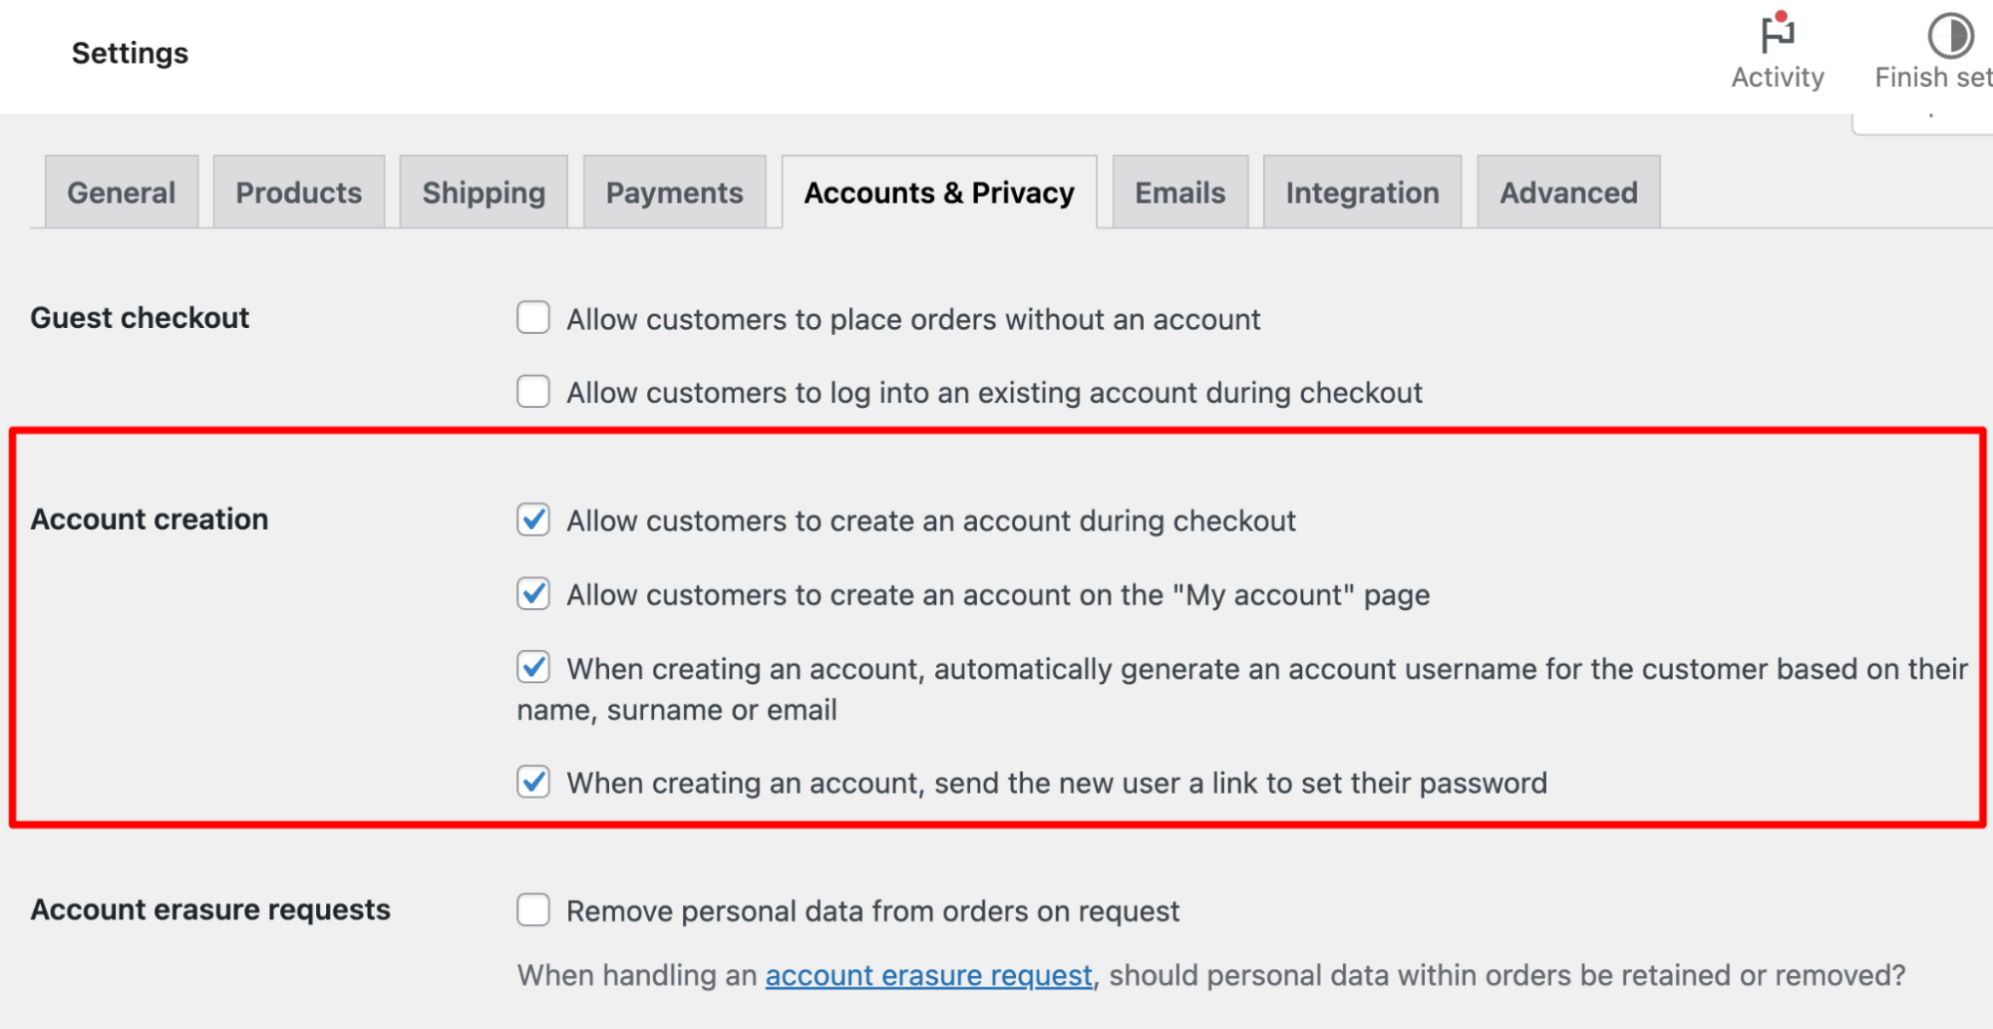Click the Accounts & Privacy tab
The height and width of the screenshot is (1029, 1993).
tap(939, 192)
